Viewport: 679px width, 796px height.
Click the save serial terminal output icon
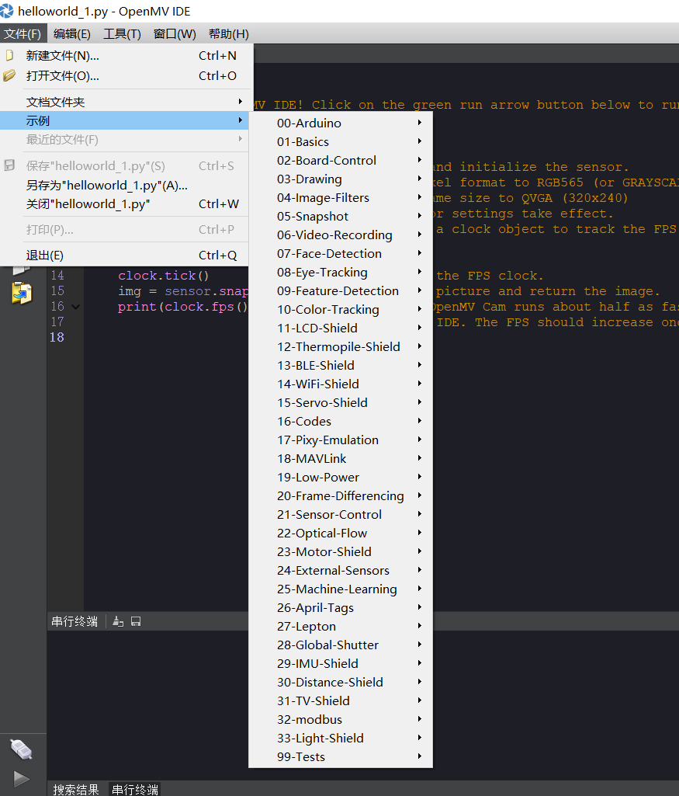tap(136, 621)
